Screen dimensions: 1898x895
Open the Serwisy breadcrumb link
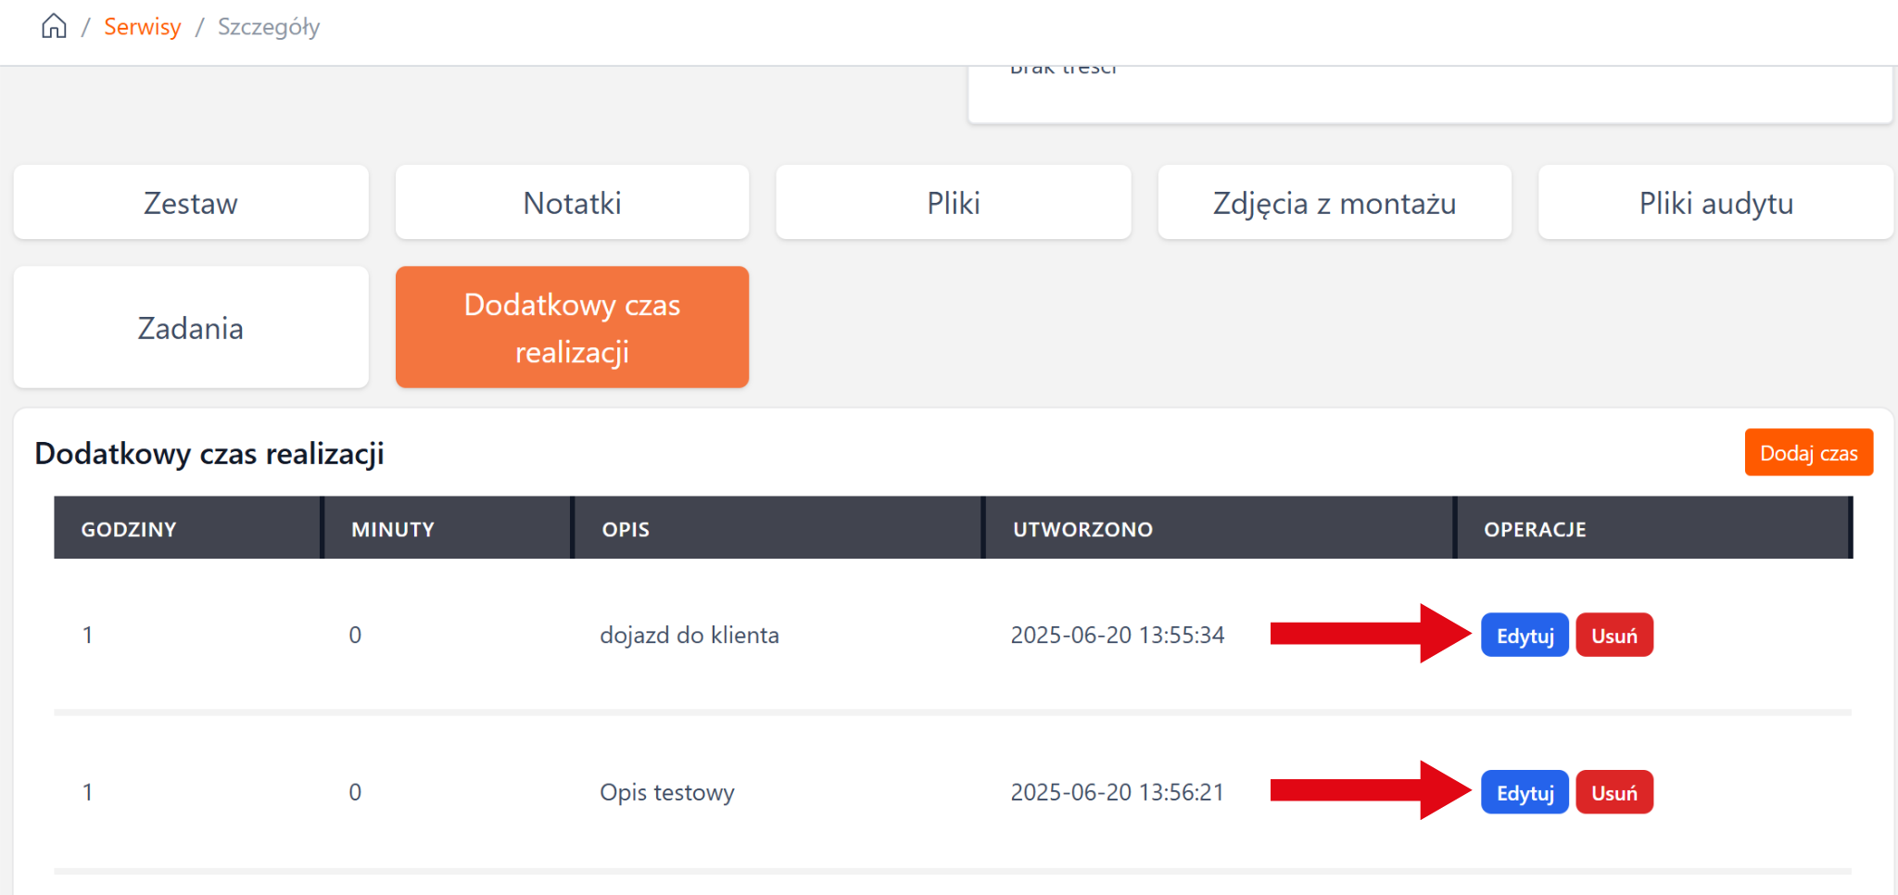[x=142, y=27]
